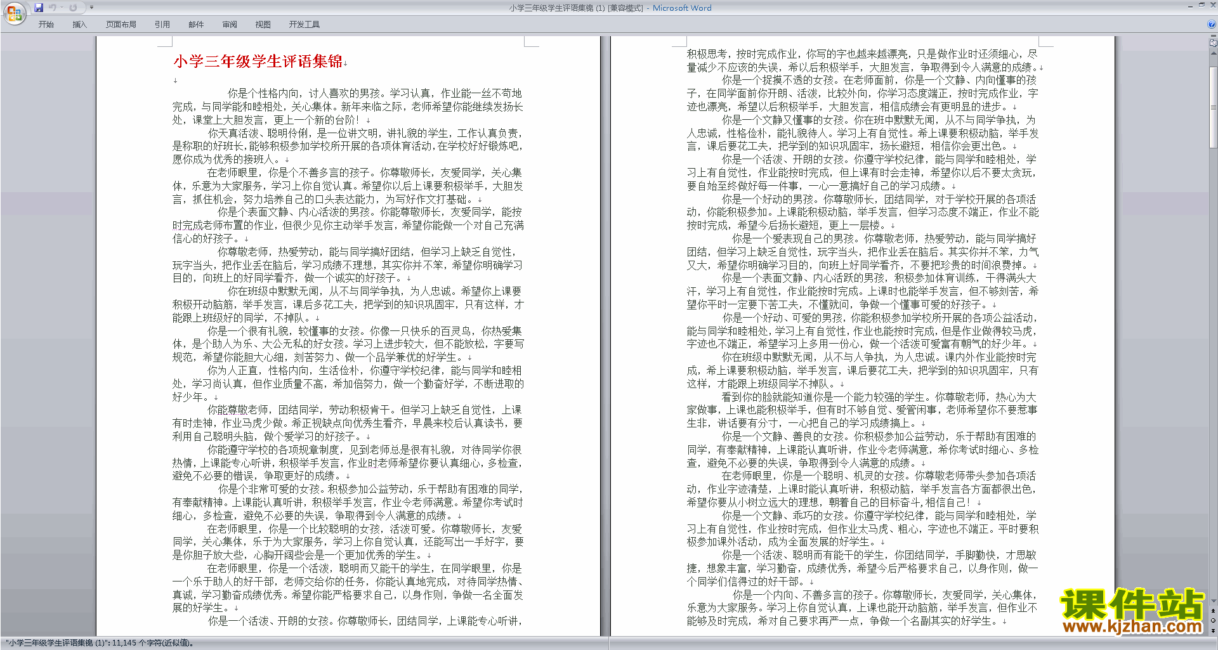The image size is (1218, 650).
Task: Click the line starting 你是个表面文静、内心活泼的男孩
Action: (370, 212)
